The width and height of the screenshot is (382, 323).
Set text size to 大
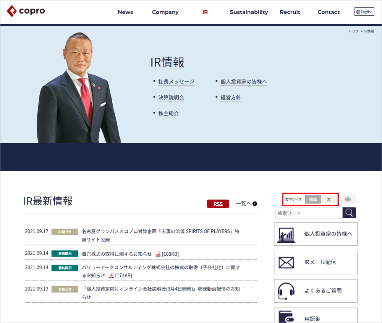329,200
